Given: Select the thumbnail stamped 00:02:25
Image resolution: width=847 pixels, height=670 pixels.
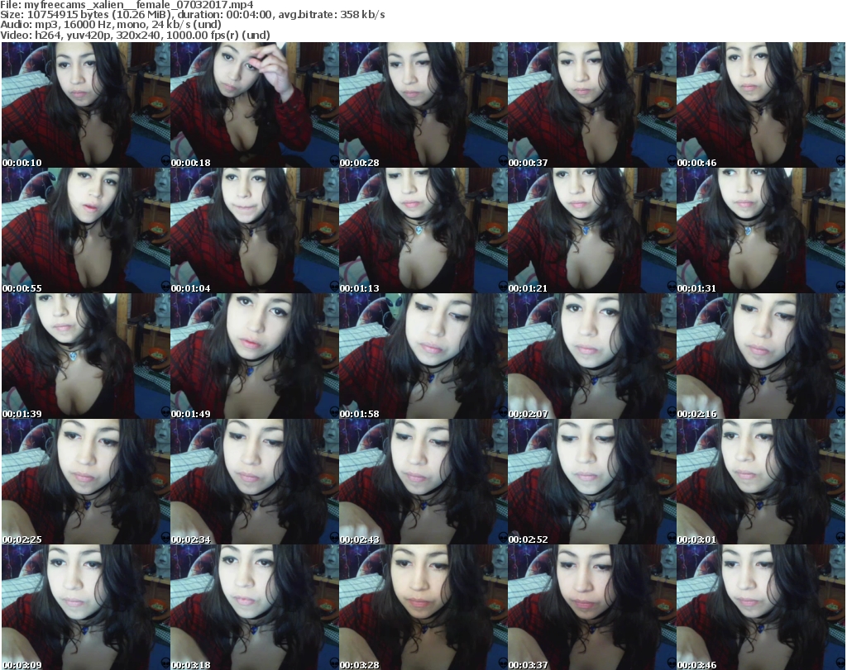Looking at the screenshot, I should tap(85, 482).
